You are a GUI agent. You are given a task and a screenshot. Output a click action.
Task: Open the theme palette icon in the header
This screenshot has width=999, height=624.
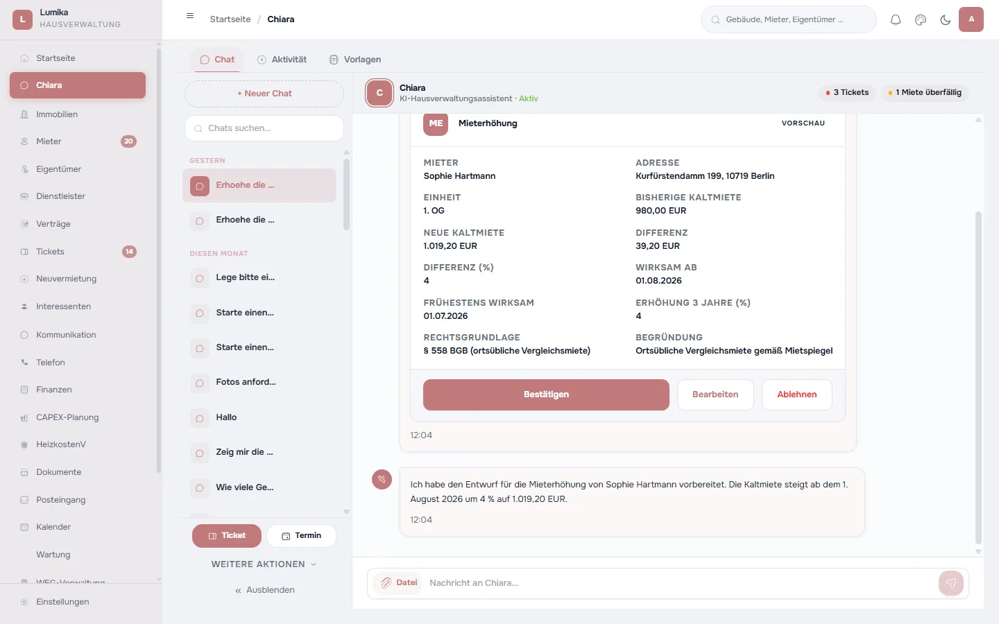tap(920, 19)
